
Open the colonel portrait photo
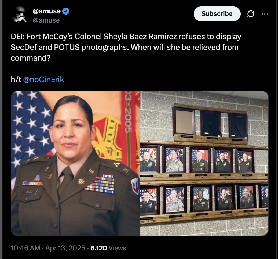tap(75, 163)
